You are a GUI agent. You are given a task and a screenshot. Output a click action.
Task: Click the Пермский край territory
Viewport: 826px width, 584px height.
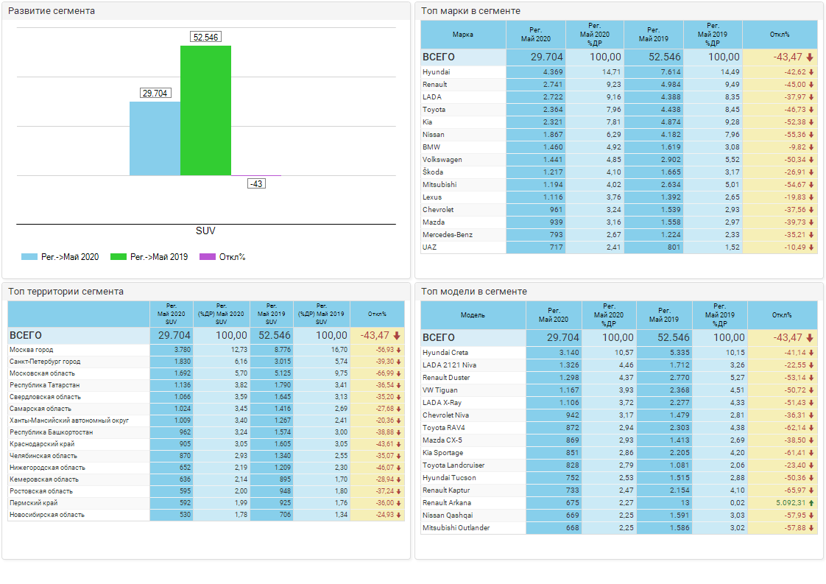pos(34,503)
